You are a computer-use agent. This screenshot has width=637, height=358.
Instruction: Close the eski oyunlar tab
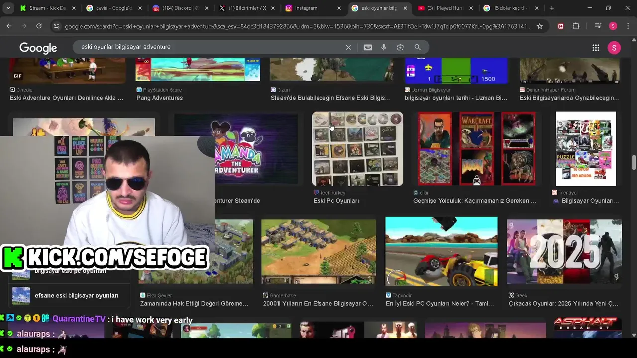(x=405, y=8)
